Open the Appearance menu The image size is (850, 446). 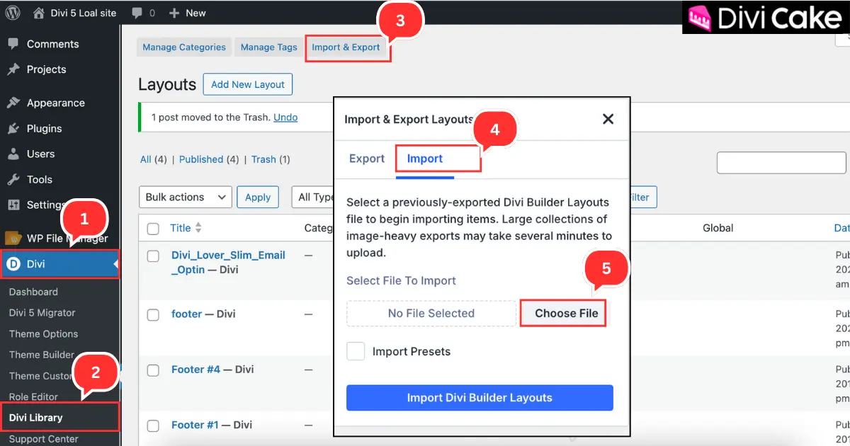pyautogui.click(x=55, y=103)
